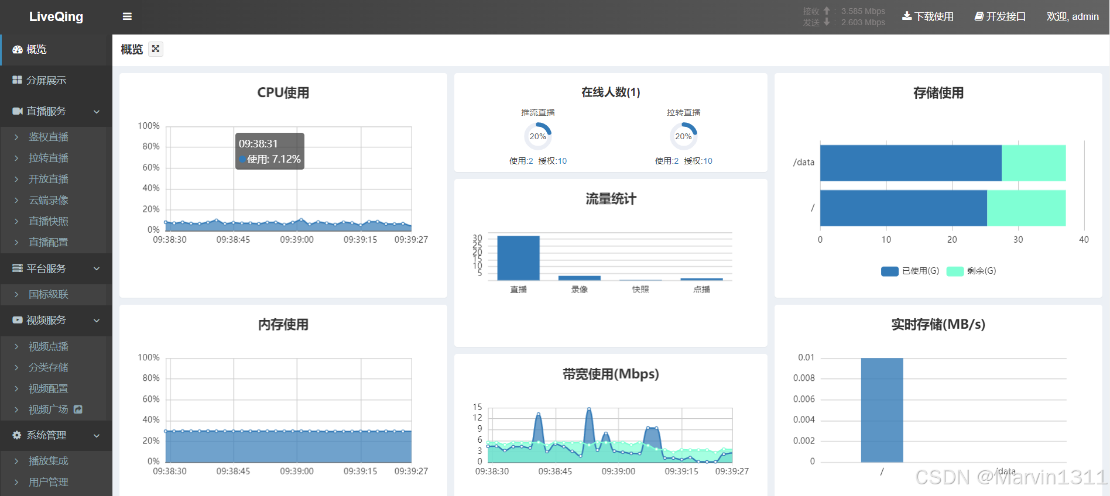Click the 直播 bar in 流量统计

click(x=518, y=258)
